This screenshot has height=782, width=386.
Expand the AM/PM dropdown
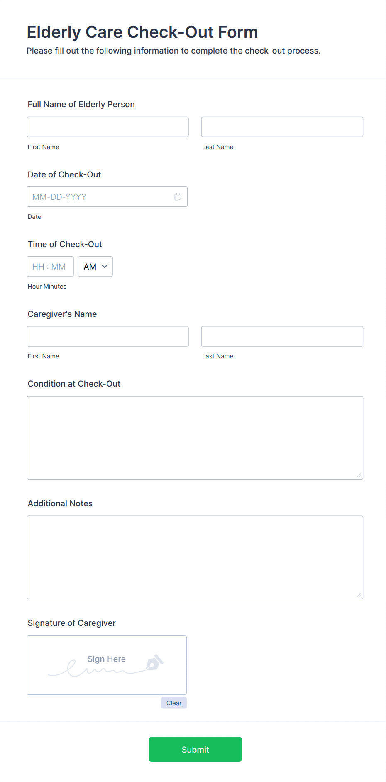[95, 267]
